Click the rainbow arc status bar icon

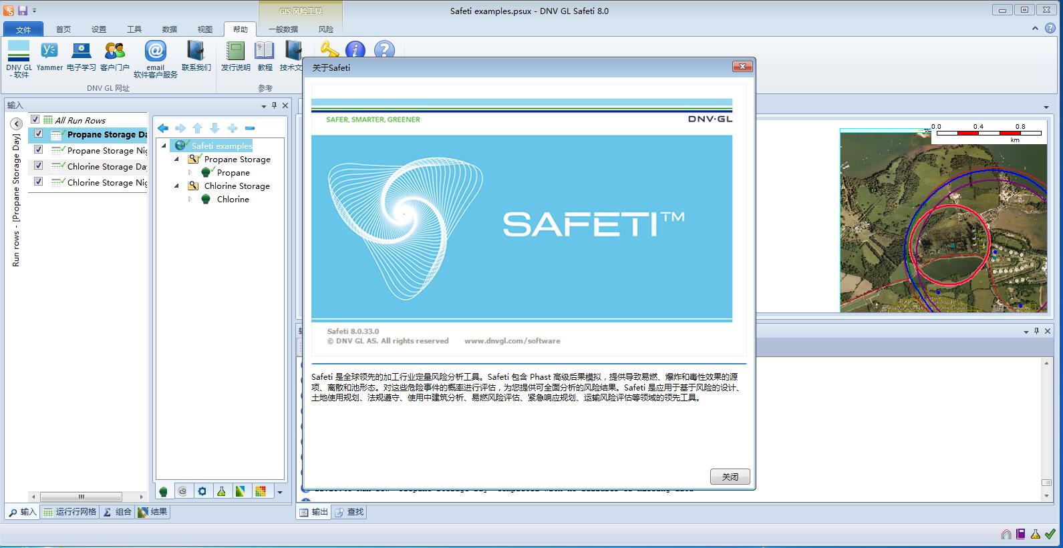[1006, 534]
